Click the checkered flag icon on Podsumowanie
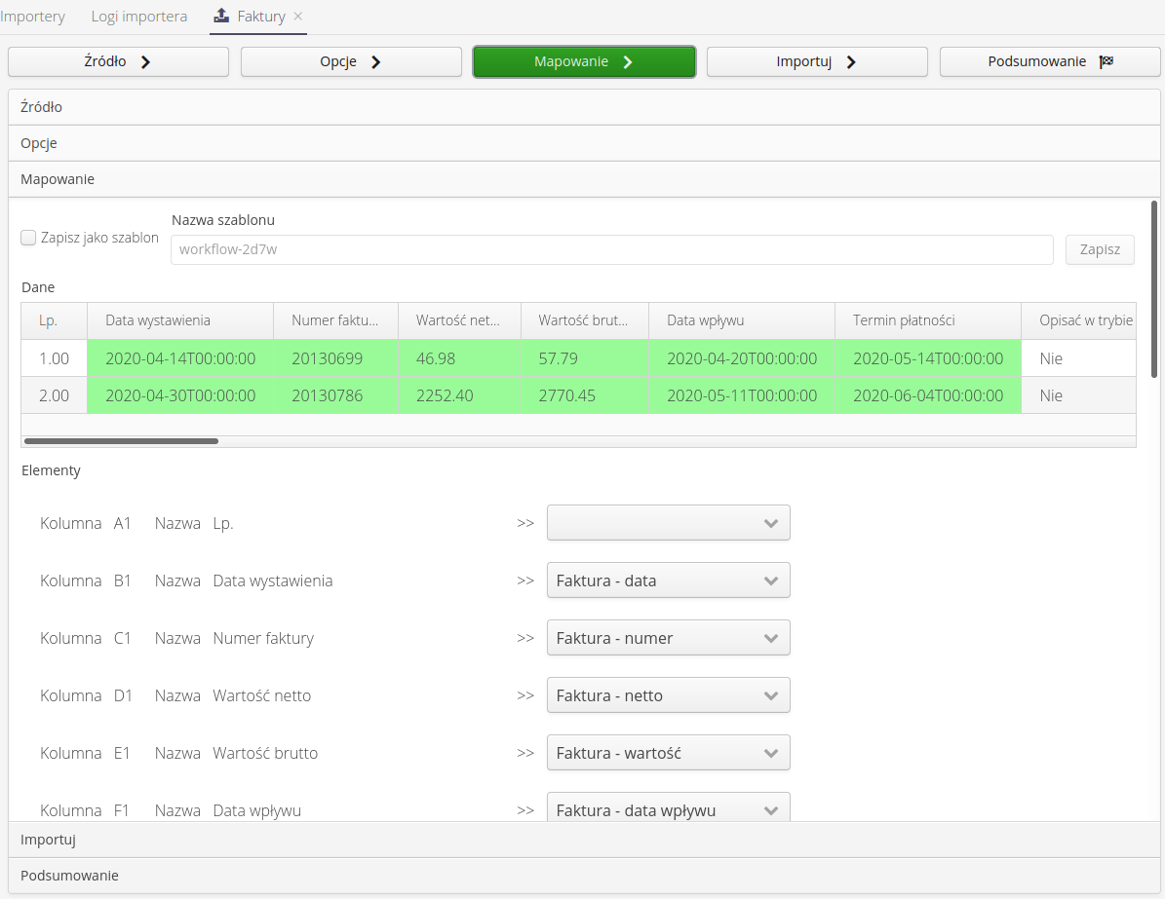This screenshot has width=1165, height=899. [1107, 60]
